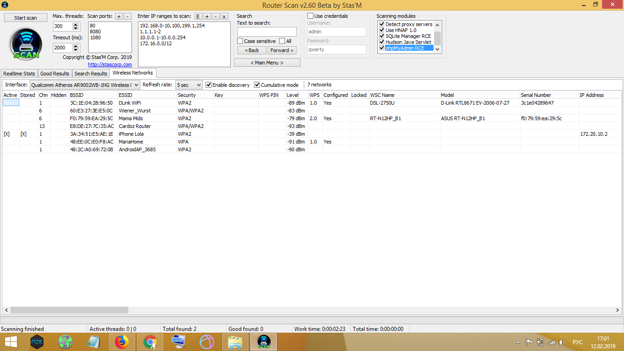Clear IP ranges with the x button
Viewport: 624px width, 351px height.
(224, 16)
